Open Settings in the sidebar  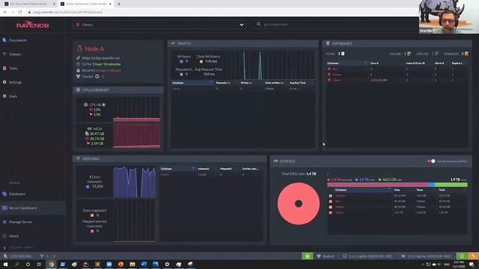15,82
